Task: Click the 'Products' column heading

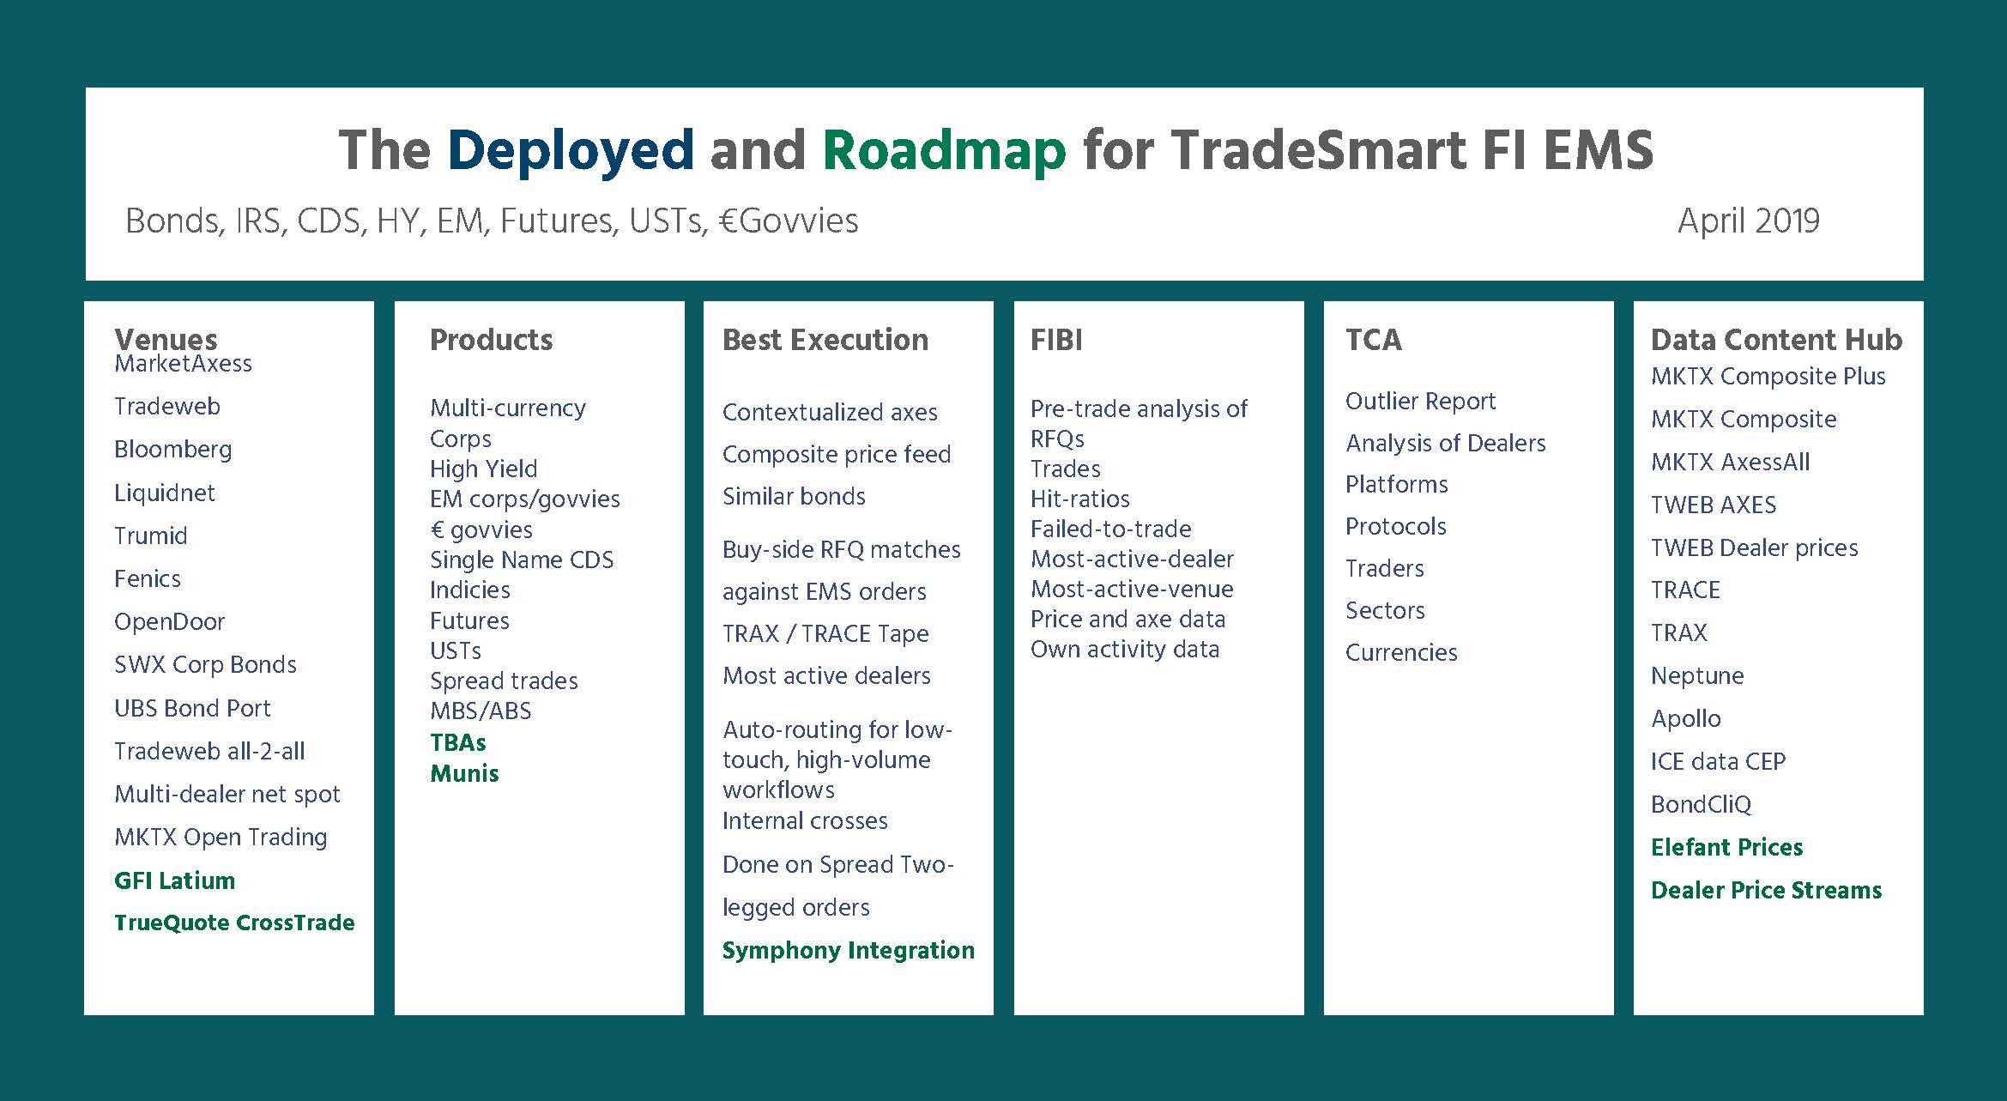Action: coord(491,340)
